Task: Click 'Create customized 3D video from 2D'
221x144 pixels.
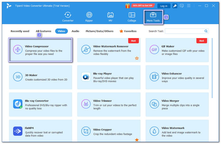Action: tap(46, 80)
